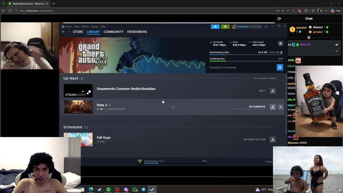Image resolution: width=343 pixels, height=193 pixels.
Task: Download Steamworks Common Redistributables now
Action: 273,91
